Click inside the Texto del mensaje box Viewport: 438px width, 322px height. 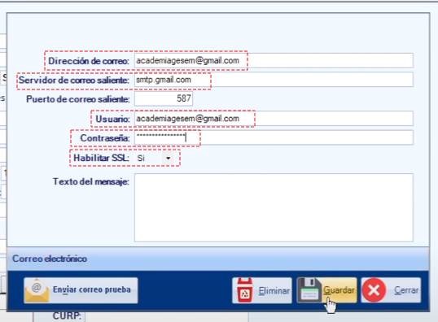(x=274, y=207)
